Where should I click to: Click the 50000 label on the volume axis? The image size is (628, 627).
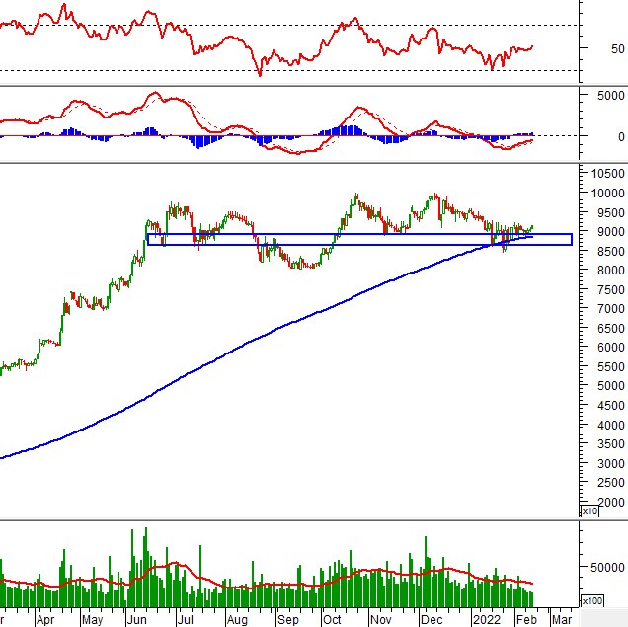(607, 567)
